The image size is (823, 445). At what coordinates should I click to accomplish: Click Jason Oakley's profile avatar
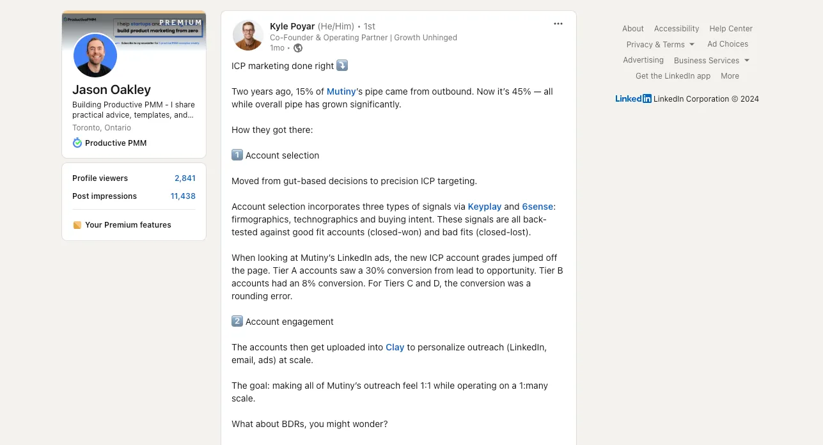(x=95, y=56)
